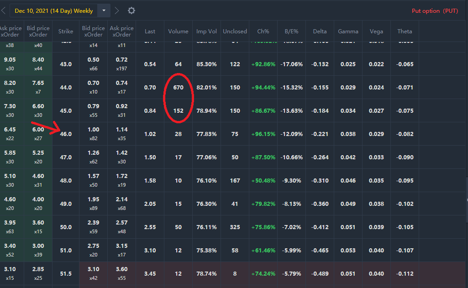
Task: Select the 51.0 strike cell
Action: coord(66,251)
